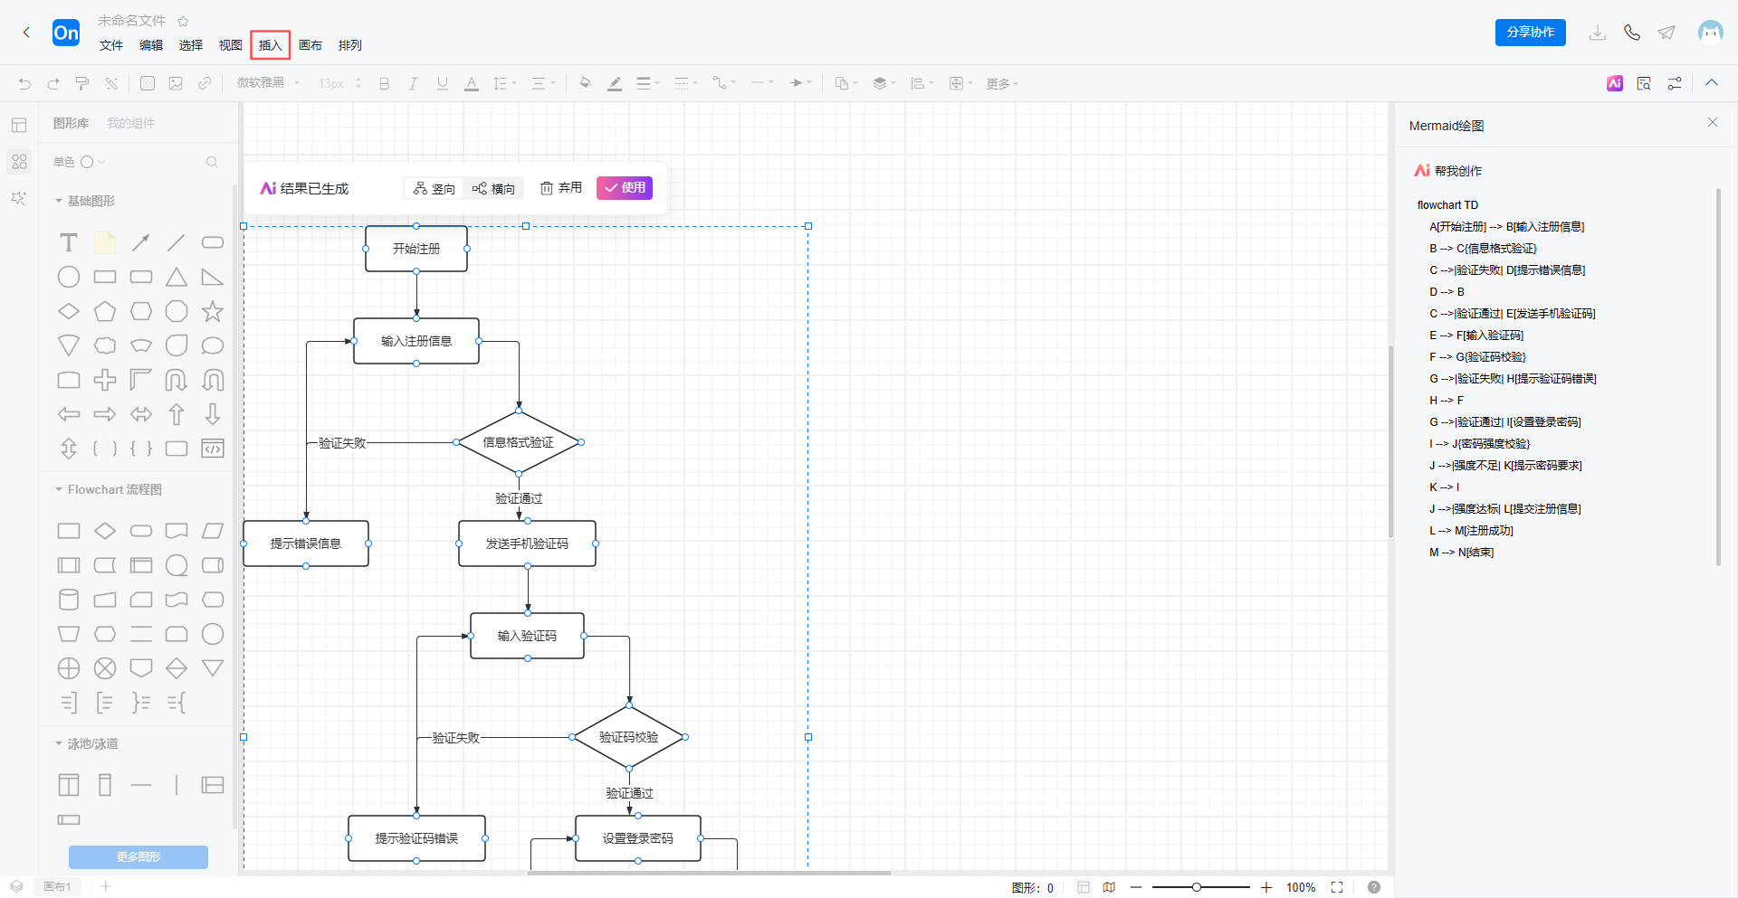Select the Text tool in basic shapes
The width and height of the screenshot is (1738, 898).
69,242
